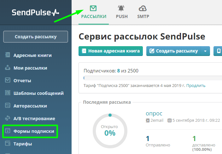Open Авторассылки in the sidebar
This screenshot has width=222, height=154.
pyautogui.click(x=30, y=106)
